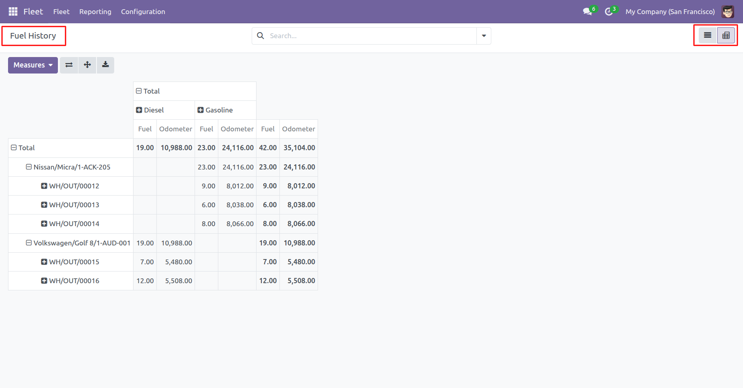Open the activities clock icon
This screenshot has width=743, height=388.
(609, 12)
